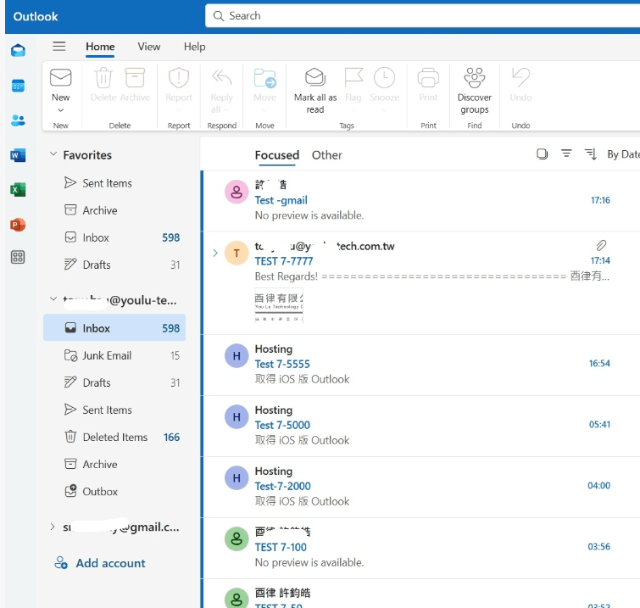Screen dimensions: 640x608
Task: Switch to the Home ribbon tab
Action: click(100, 47)
